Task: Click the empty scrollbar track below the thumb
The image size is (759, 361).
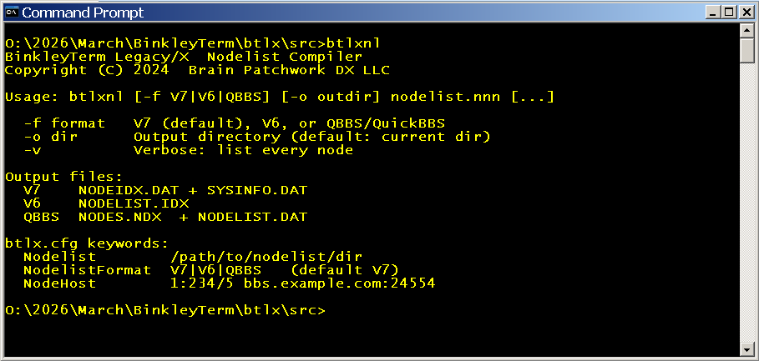Action: [x=748, y=208]
